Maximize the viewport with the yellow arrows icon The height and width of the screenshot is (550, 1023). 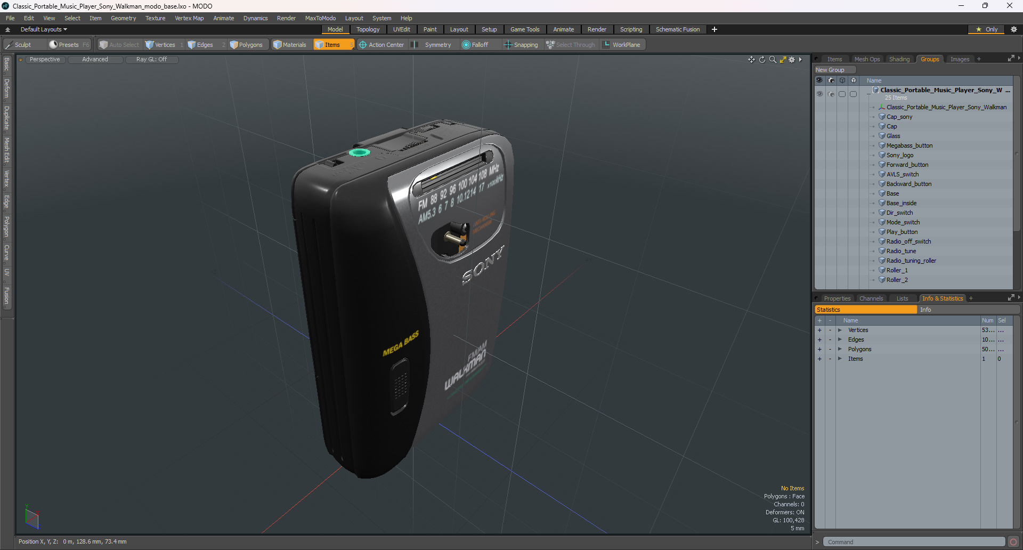783,60
